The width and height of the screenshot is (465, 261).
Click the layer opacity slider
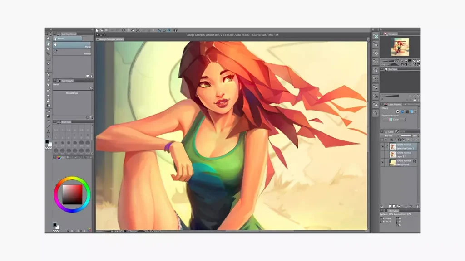406,135
